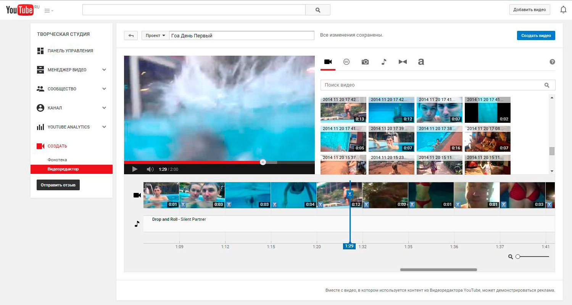Click the Drop and Roll audio track
Image resolution: width=572 pixels, height=305 pixels.
click(349, 224)
